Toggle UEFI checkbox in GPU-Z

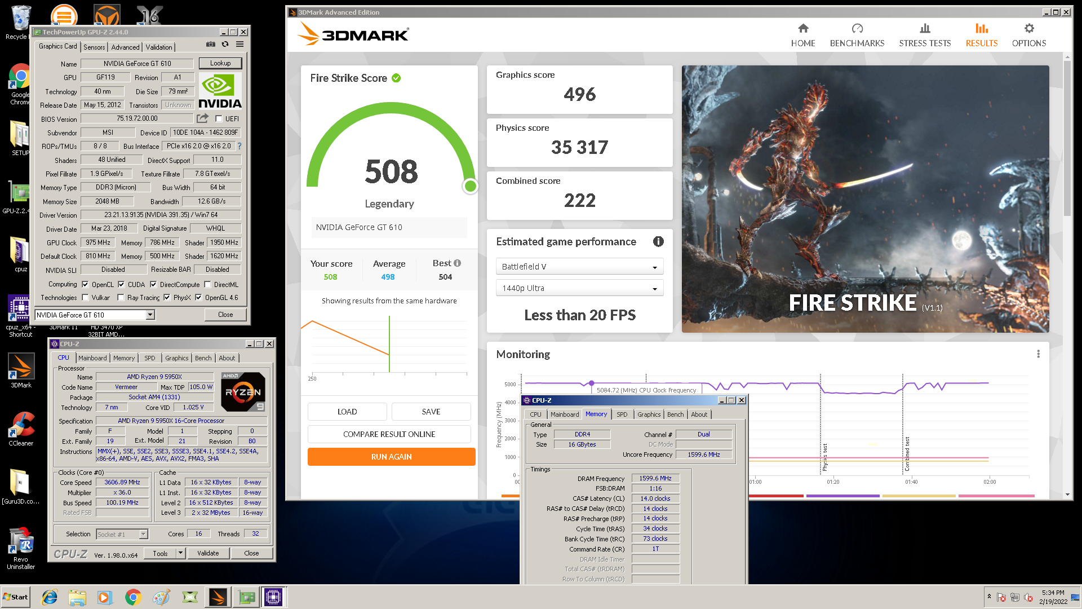[x=219, y=119]
